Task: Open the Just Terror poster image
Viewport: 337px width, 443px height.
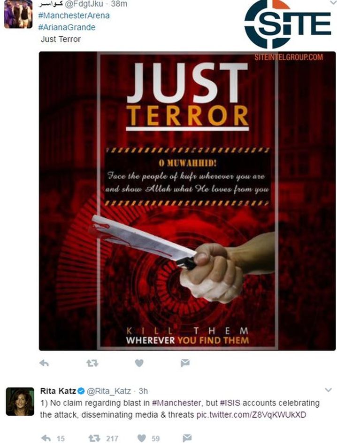Action: coord(187,201)
